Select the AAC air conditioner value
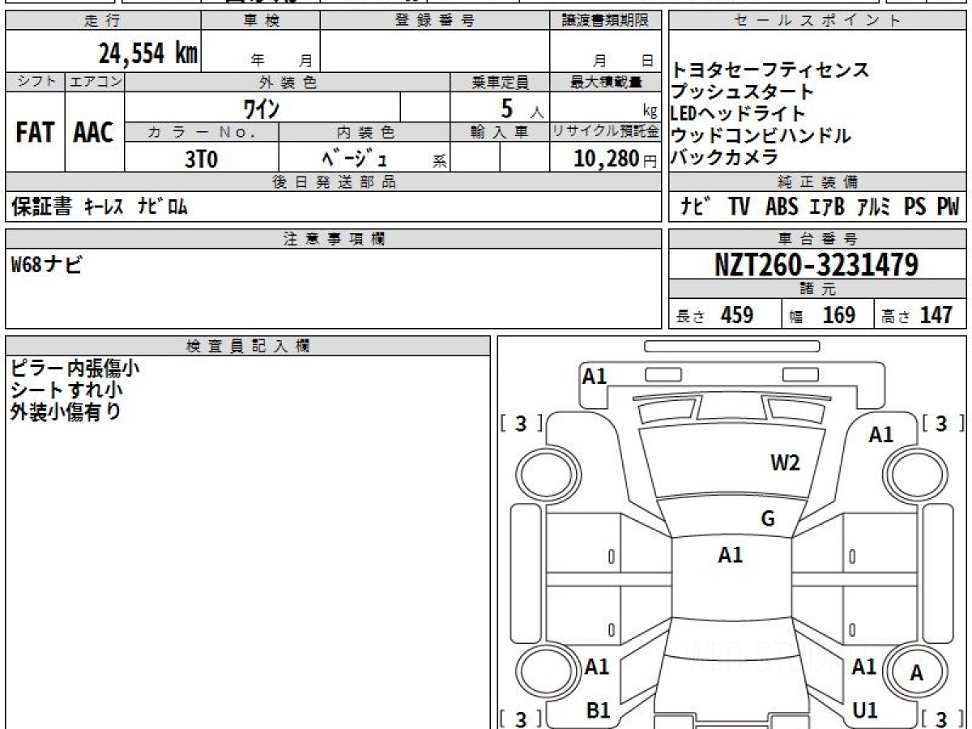The height and width of the screenshot is (729, 972). point(94,133)
